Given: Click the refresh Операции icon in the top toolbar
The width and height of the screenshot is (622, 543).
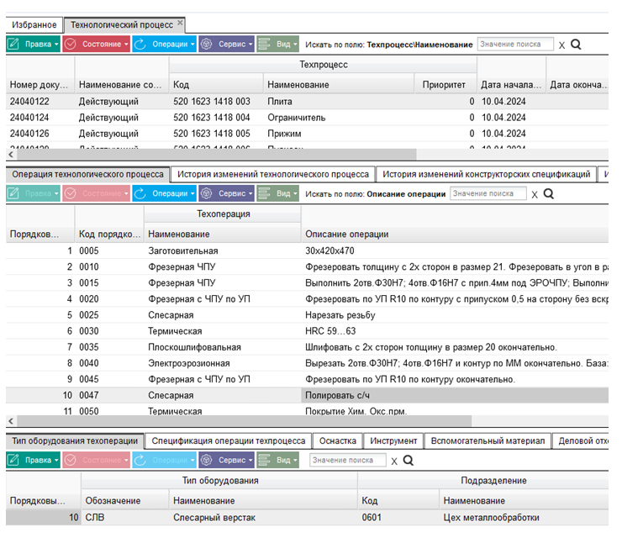Looking at the screenshot, I should (x=140, y=44).
